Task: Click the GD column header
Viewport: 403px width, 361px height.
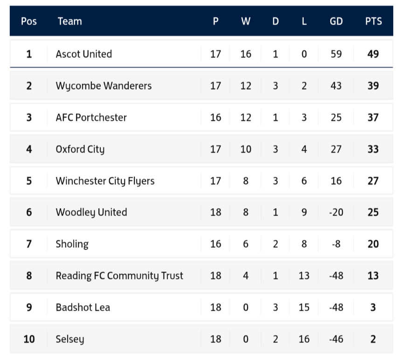Action: [336, 21]
